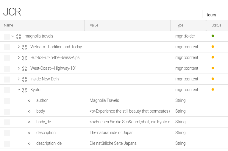Select the body_de property name
The image size is (228, 151).
(44, 122)
